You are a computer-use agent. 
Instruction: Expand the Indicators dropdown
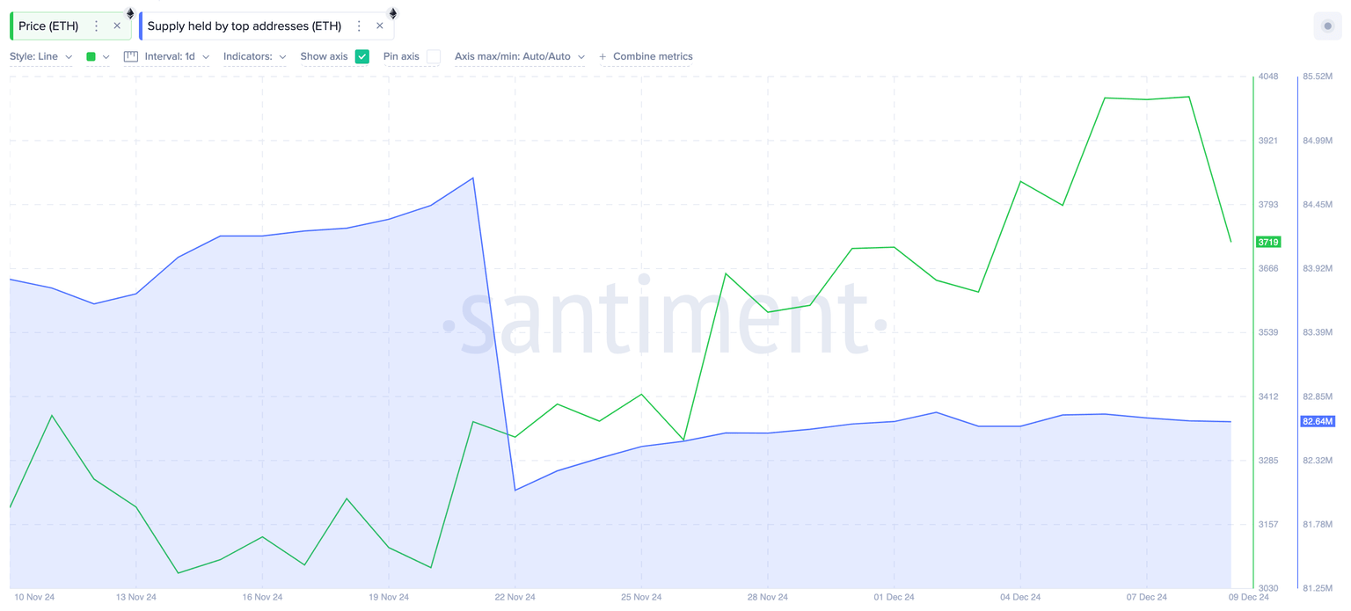click(x=254, y=56)
